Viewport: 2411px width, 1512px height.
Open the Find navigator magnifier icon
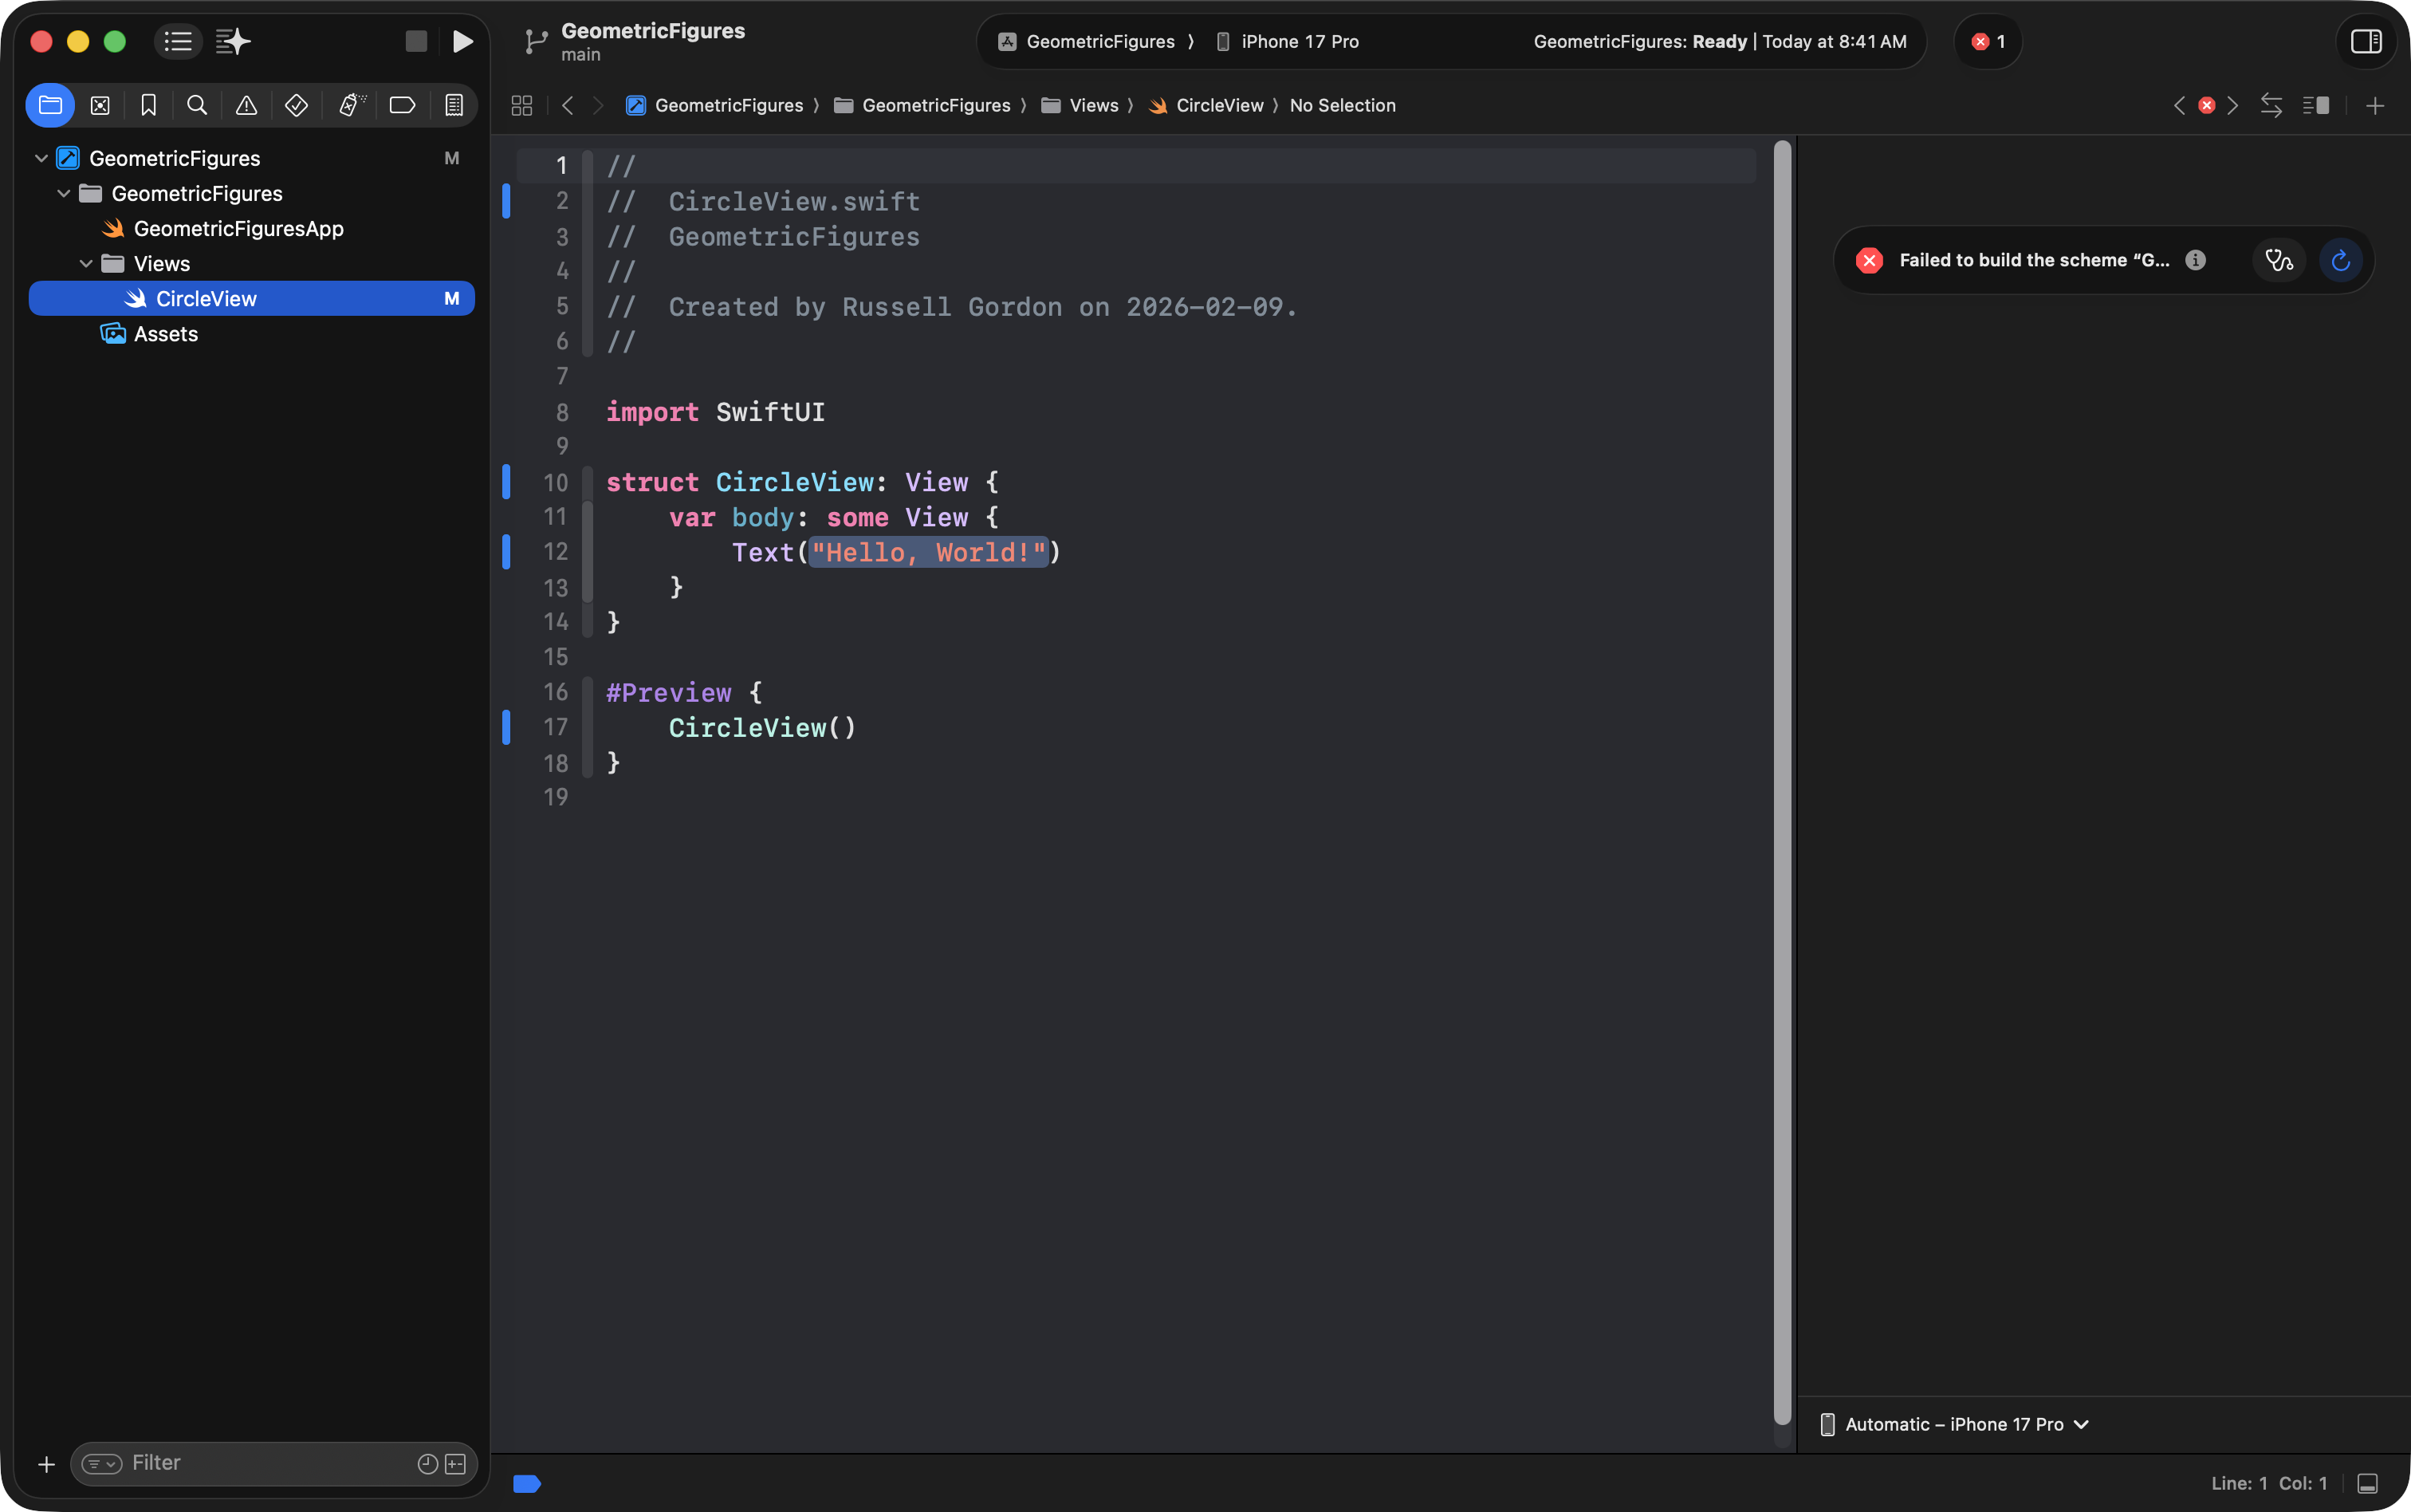click(x=197, y=105)
